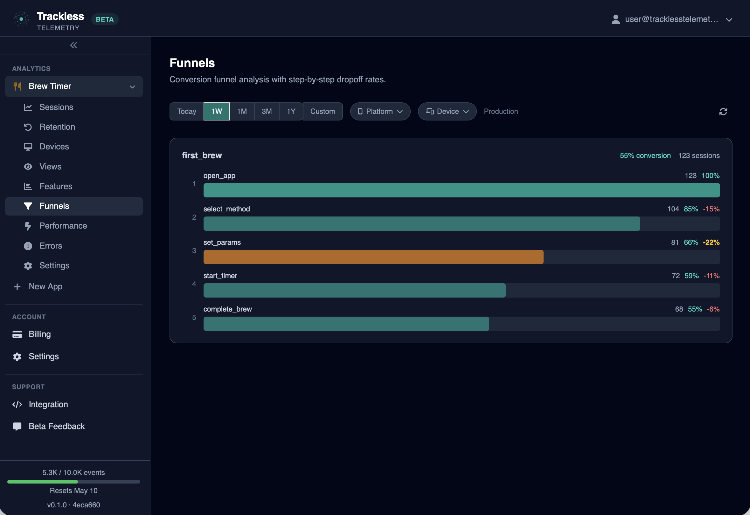Click the Beta Feedback chat bubble icon
Screen dimensions: 750x515
[17, 427]
